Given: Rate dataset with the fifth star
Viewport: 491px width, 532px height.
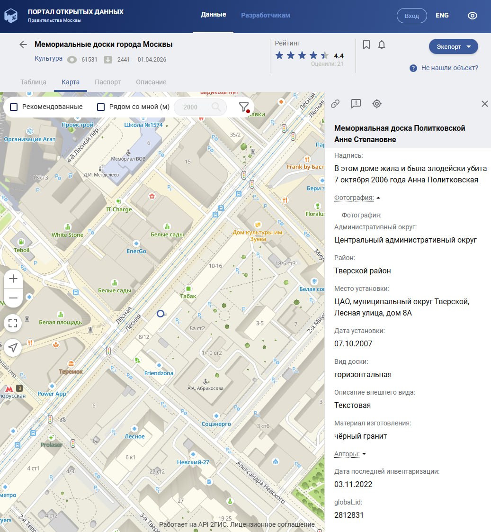Looking at the screenshot, I should point(324,55).
